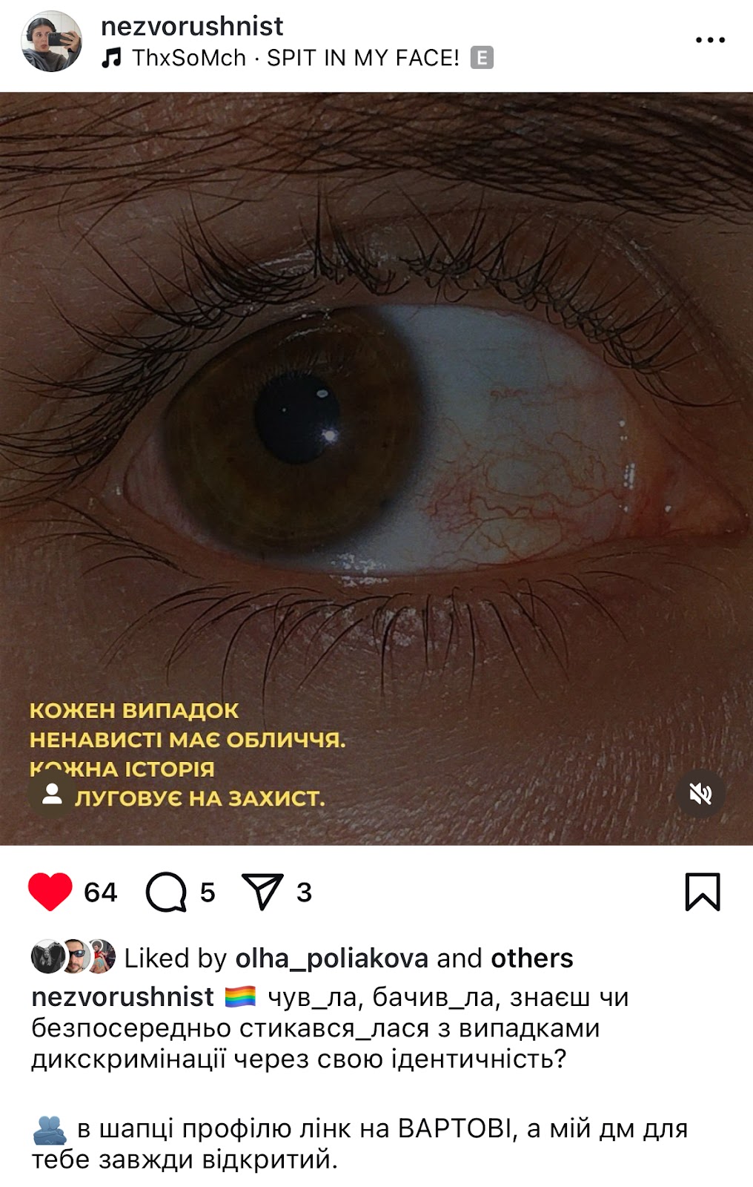Open comments via speech bubble icon
The image size is (753, 1187).
(166, 892)
